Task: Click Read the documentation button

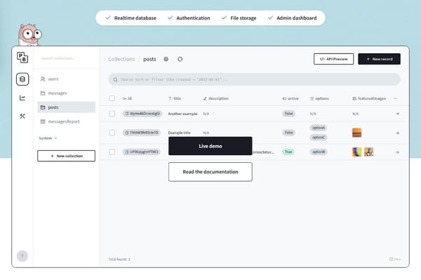Action: (x=210, y=172)
